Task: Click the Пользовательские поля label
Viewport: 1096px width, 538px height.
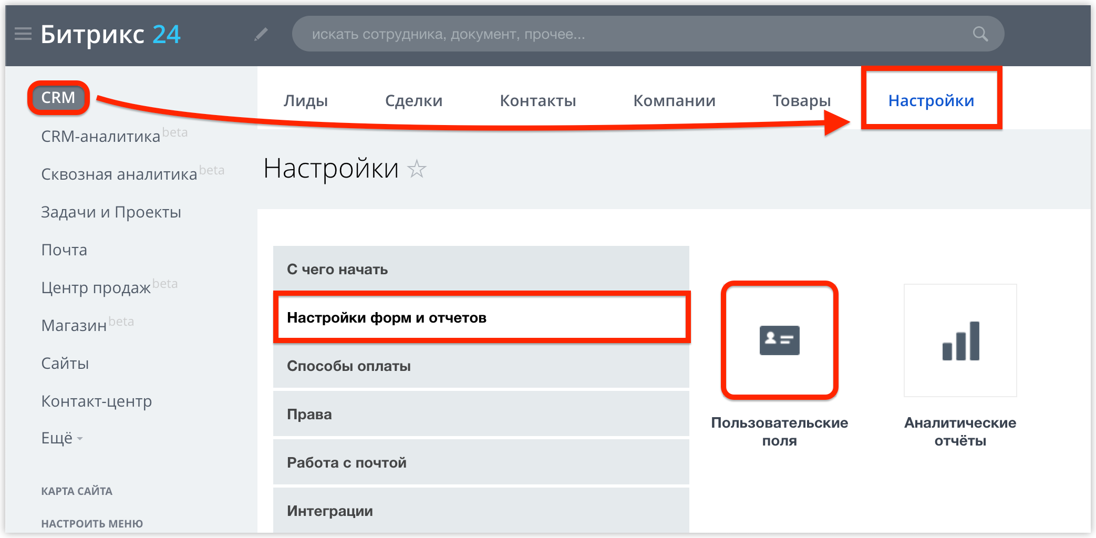Action: [x=779, y=431]
